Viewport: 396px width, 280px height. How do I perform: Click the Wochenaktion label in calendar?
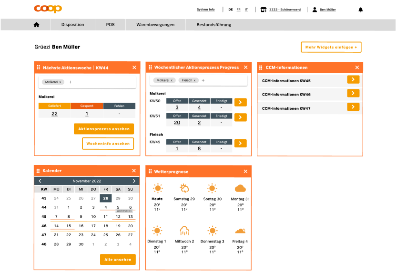[124, 211]
